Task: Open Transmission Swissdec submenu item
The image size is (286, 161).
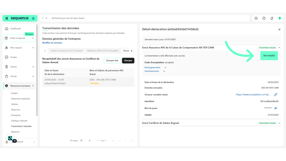Action: tap(21, 126)
